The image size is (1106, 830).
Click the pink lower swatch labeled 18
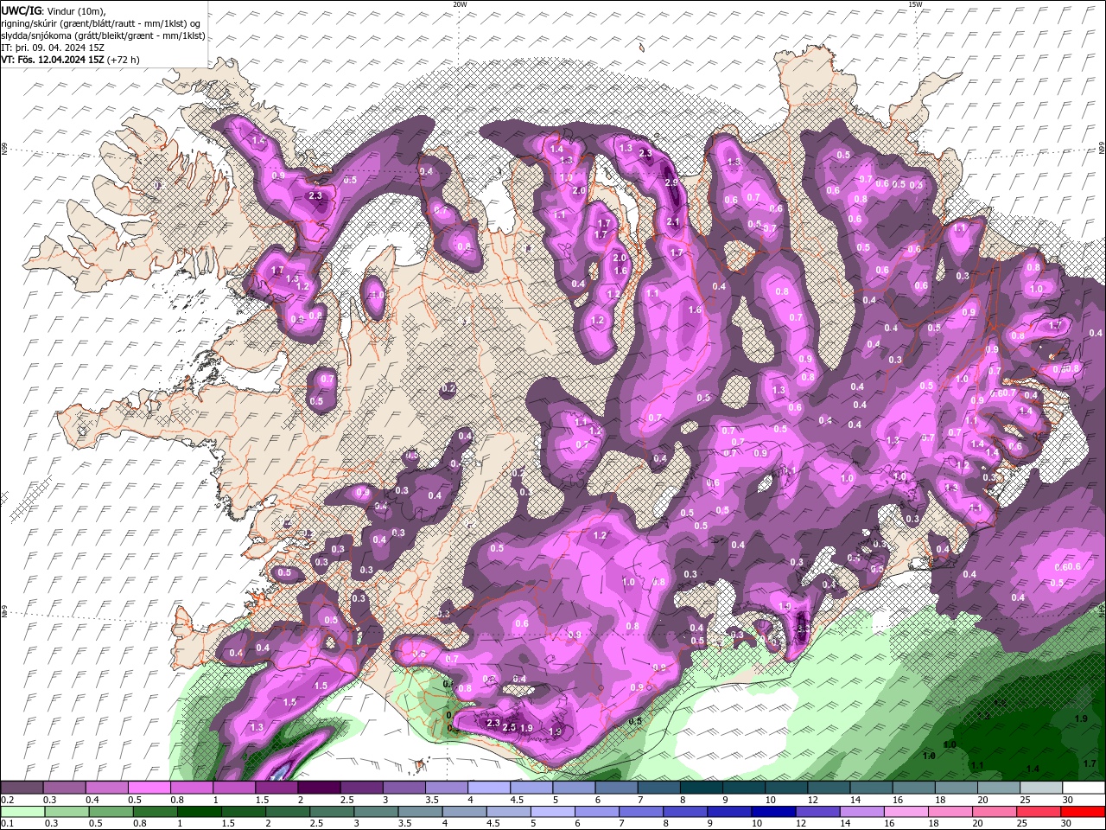click(950, 811)
